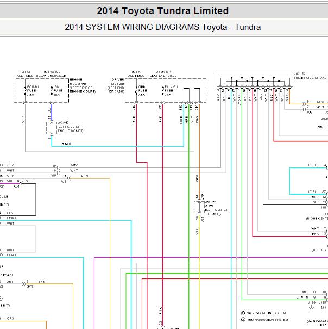Click the YEL wire label below J71

point(197,232)
